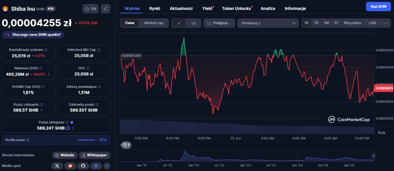Viewport: 394px width, 171px height.
Task: Set chart range to 7D
Action: 316,23
